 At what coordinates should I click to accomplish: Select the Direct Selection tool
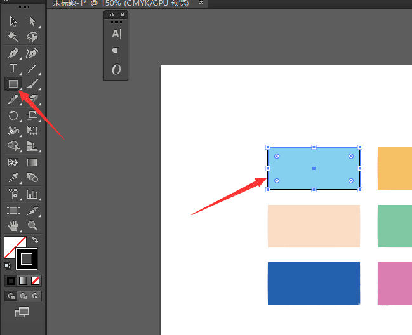coord(32,22)
